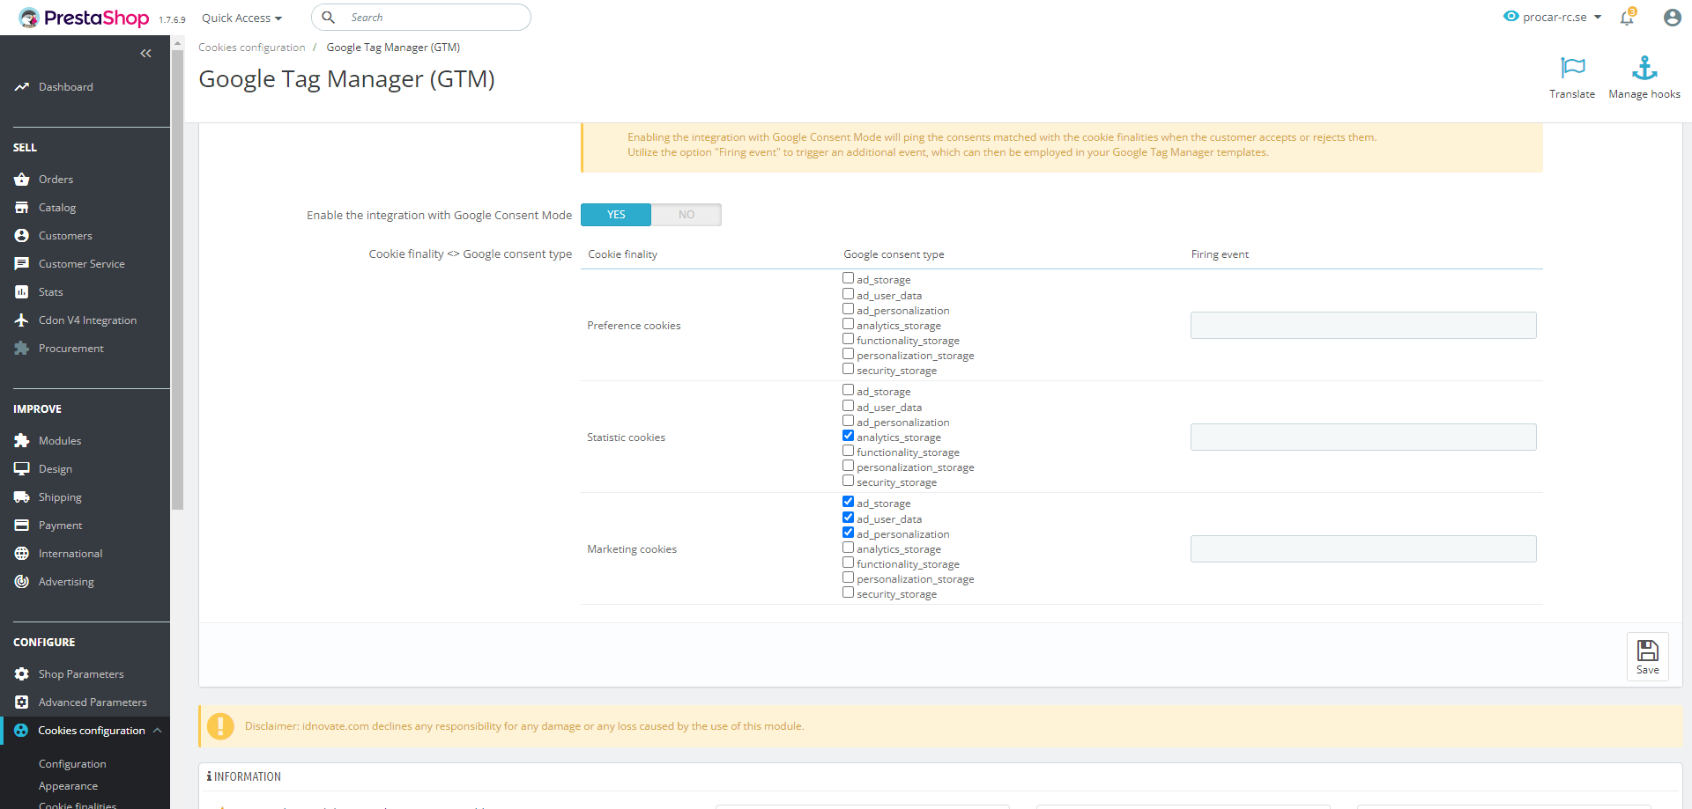Open the user profile avatar icon

click(x=1672, y=18)
